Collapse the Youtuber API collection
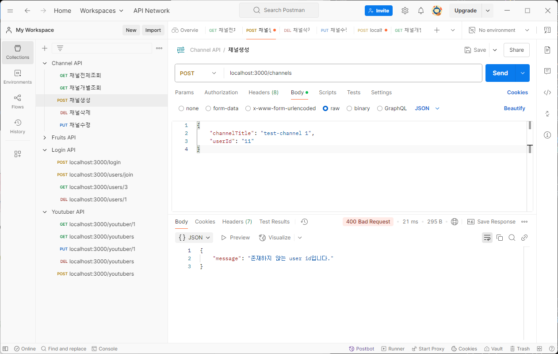 tap(45, 212)
